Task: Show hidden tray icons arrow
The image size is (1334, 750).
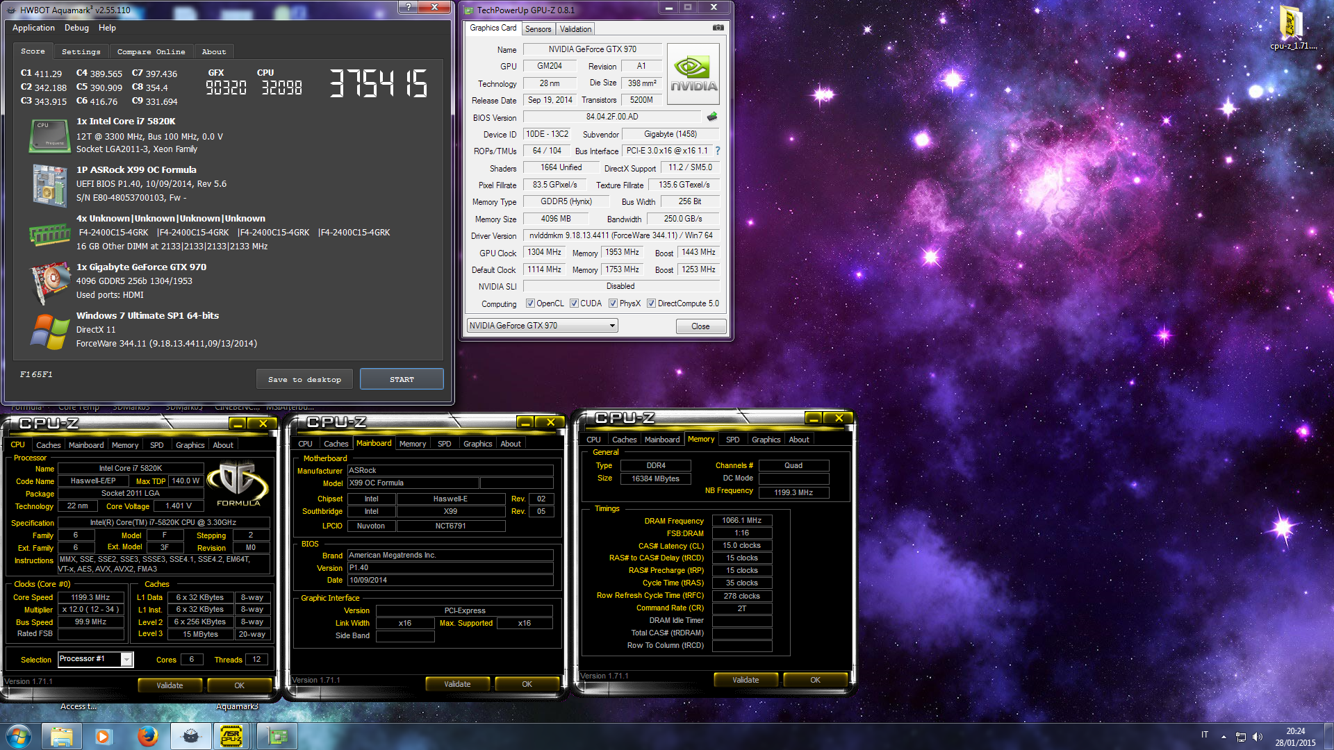Action: (1224, 737)
